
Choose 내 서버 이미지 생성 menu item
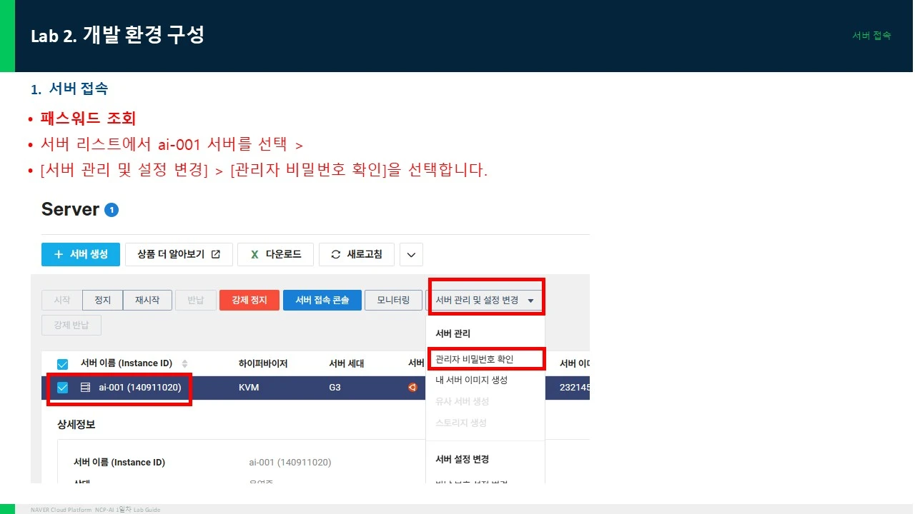point(471,380)
